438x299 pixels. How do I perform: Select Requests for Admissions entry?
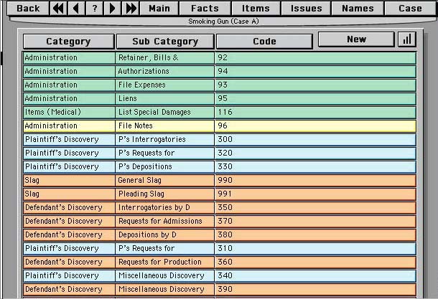coord(165,222)
